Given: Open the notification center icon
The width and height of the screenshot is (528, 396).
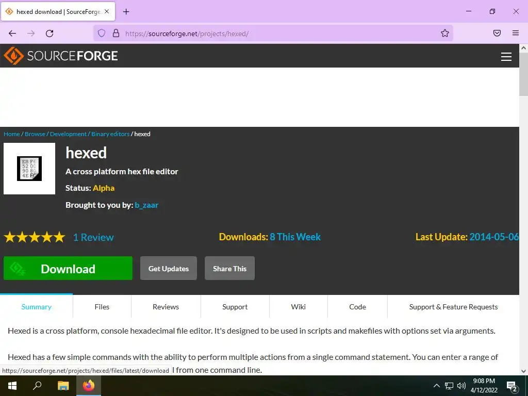Looking at the screenshot, I should click(x=512, y=387).
